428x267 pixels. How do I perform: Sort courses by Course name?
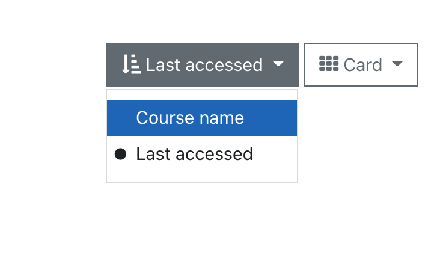click(202, 118)
